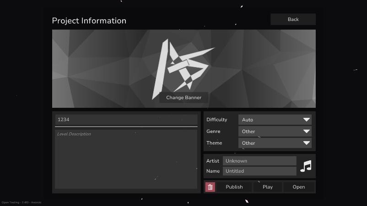Click the Genre dropdown arrow
The image size is (367, 206).
pos(306,132)
